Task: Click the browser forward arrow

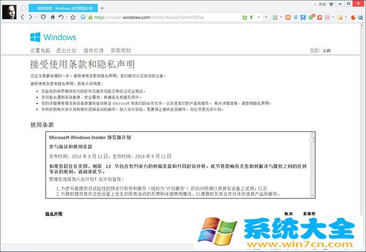Action: (30, 17)
